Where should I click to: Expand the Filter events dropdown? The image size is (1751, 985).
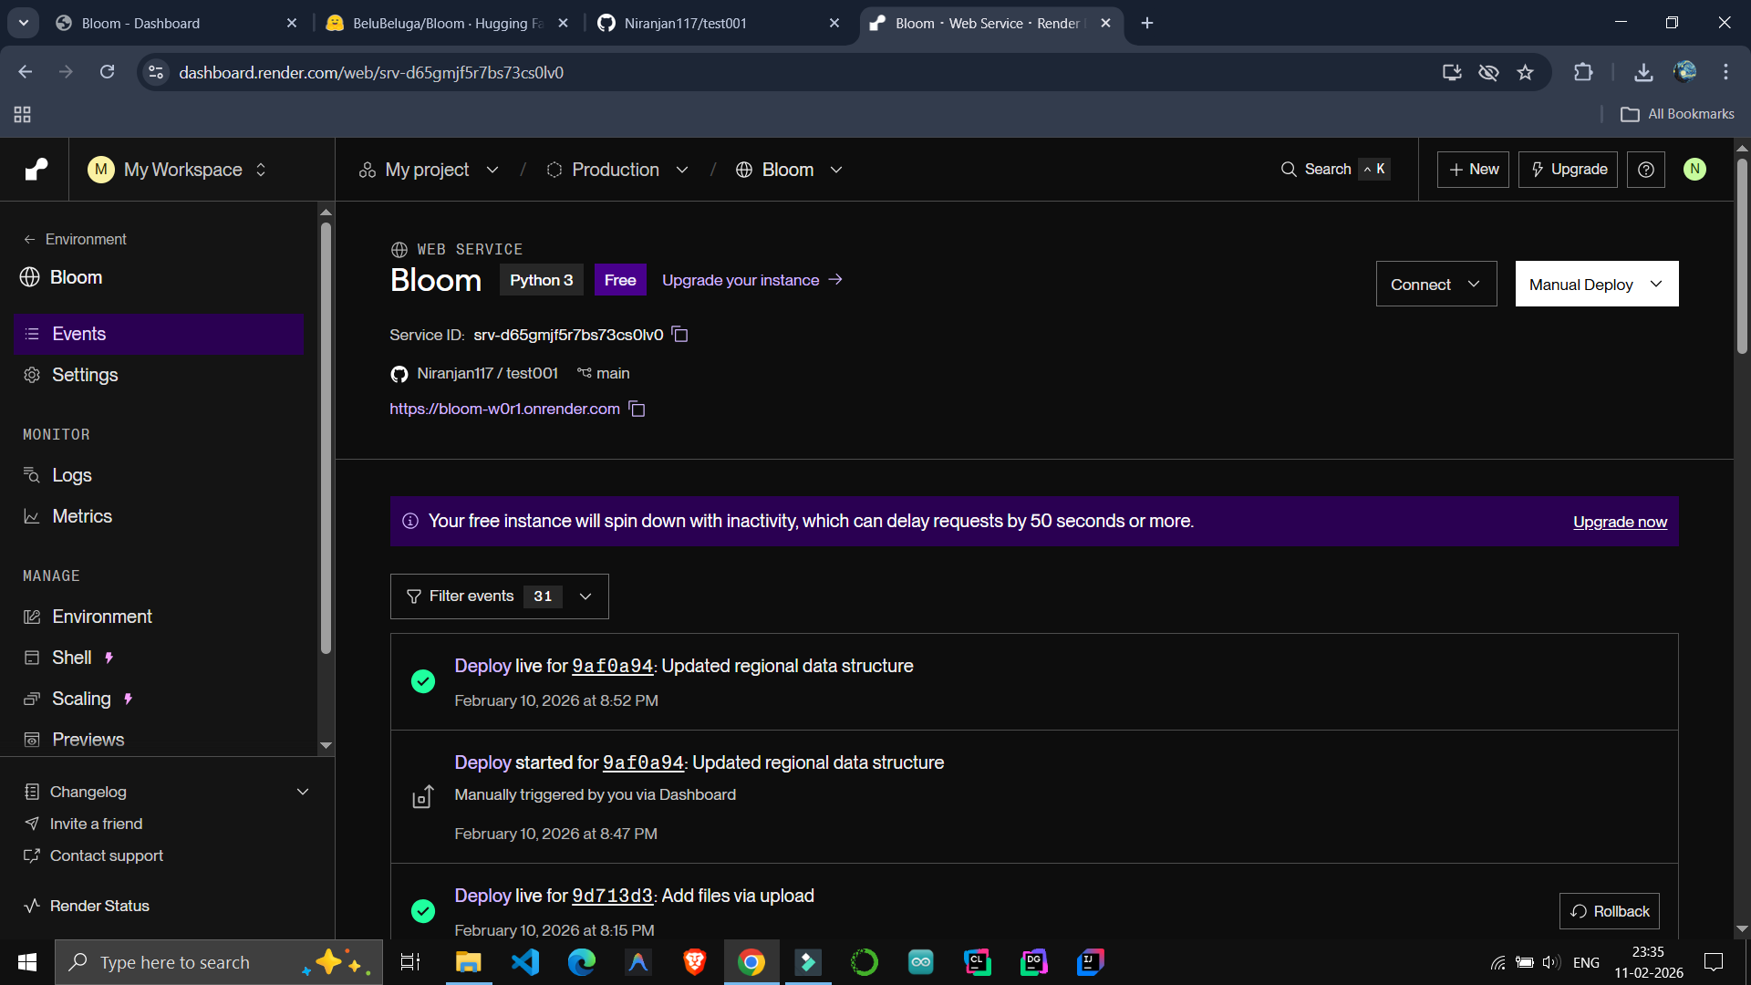tap(499, 596)
